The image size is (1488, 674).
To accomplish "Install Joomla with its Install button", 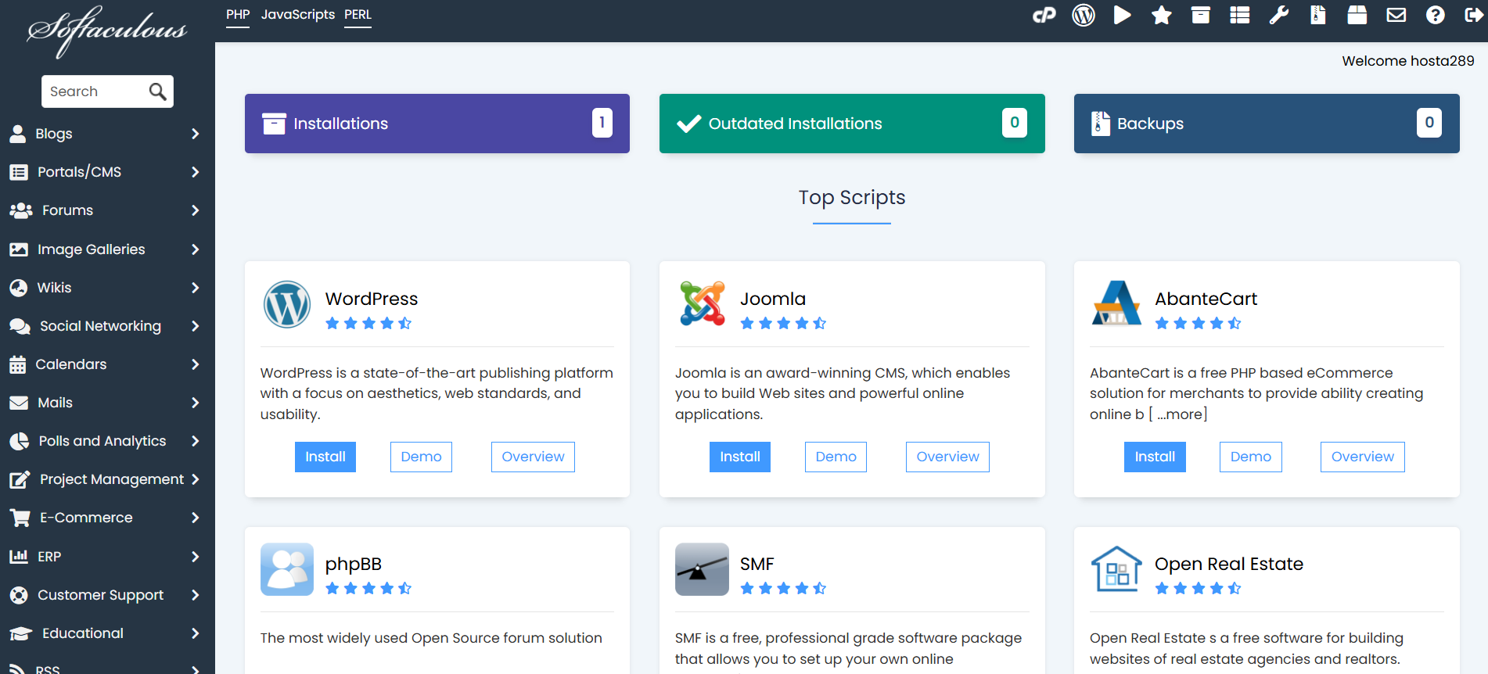I will pyautogui.click(x=740, y=457).
